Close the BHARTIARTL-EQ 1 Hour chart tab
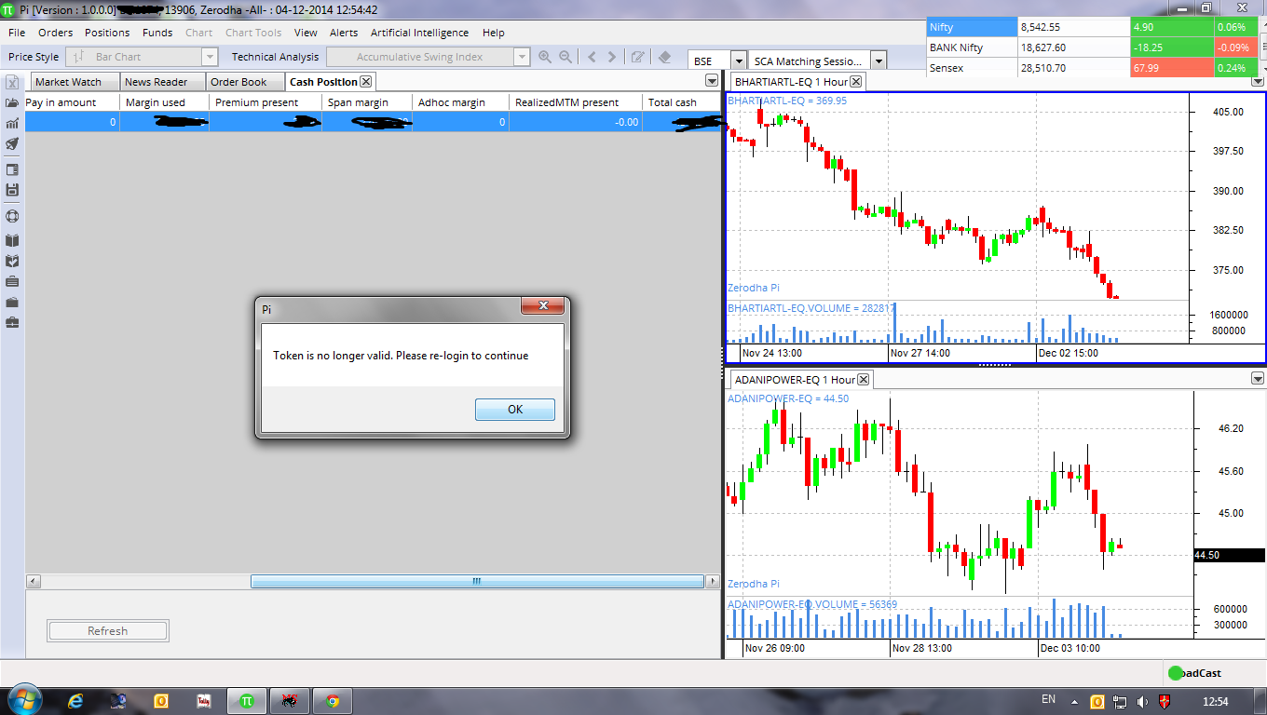This screenshot has height=715, width=1267. [x=856, y=82]
